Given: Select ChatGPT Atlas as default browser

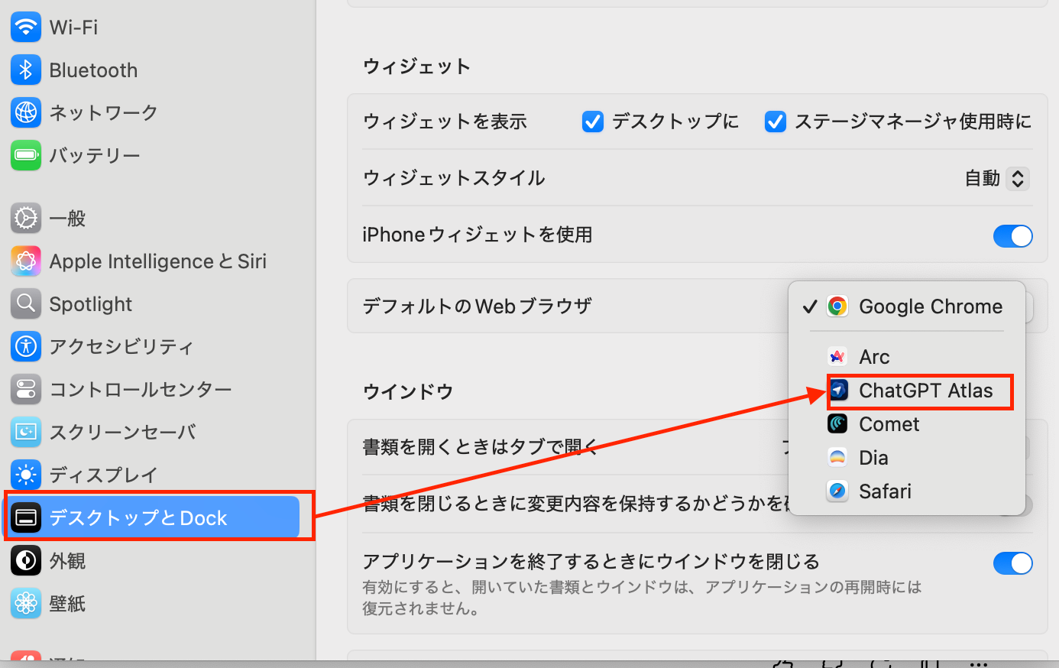Looking at the screenshot, I should [x=907, y=391].
